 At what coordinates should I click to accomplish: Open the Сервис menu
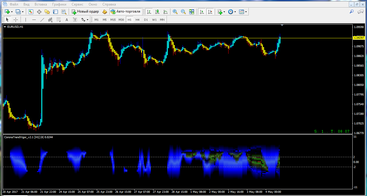pyautogui.click(x=77, y=4)
